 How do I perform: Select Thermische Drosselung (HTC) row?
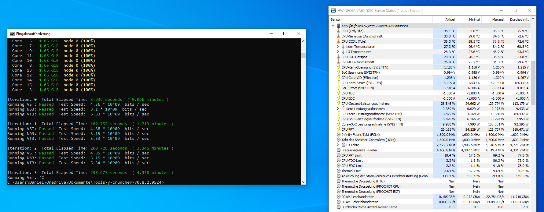(430, 181)
